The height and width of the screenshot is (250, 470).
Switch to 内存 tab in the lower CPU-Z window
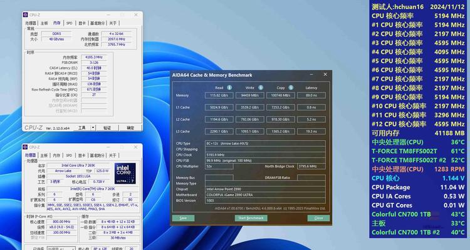pos(56,156)
